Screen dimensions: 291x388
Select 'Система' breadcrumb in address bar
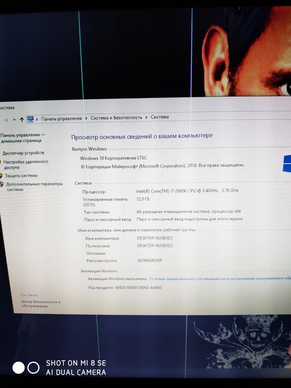click(160, 117)
